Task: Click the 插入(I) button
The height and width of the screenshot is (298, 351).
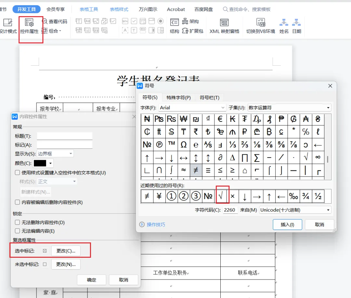Action: tap(287, 225)
